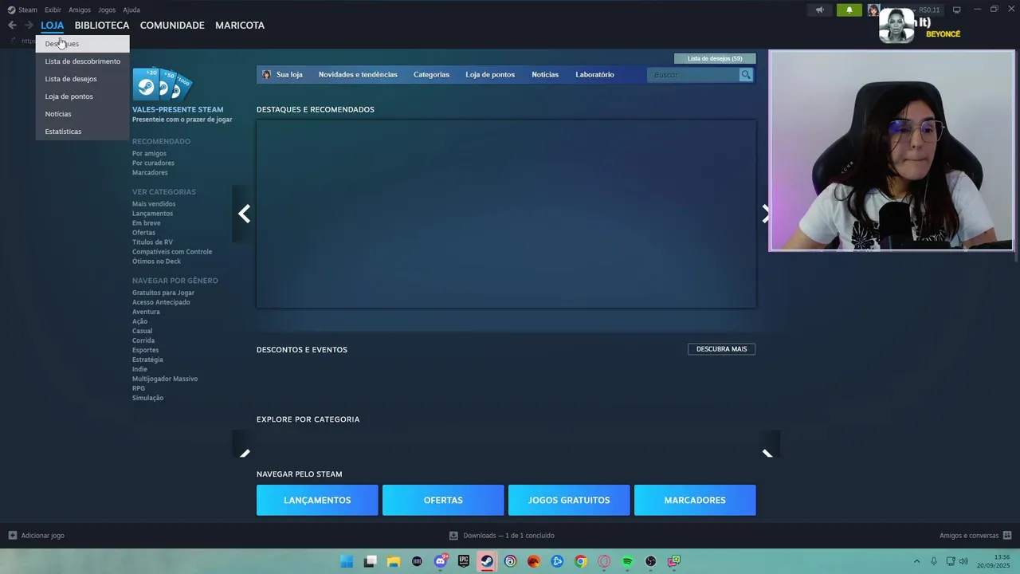Open Mais vendidos sidebar link
The width and height of the screenshot is (1020, 574).
point(154,204)
